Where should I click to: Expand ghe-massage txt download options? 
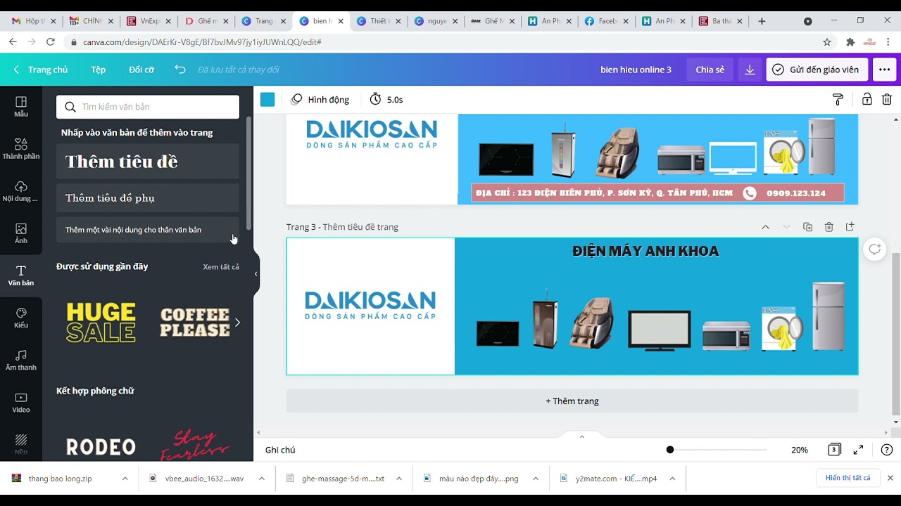pos(398,479)
